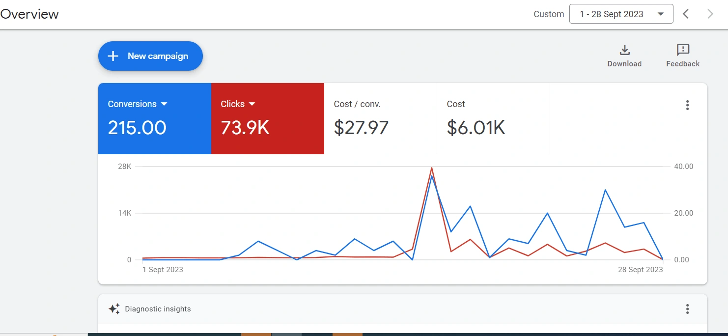Viewport: 728px width, 336px height.
Task: Go to next date range with right arrow
Action: coord(710,14)
